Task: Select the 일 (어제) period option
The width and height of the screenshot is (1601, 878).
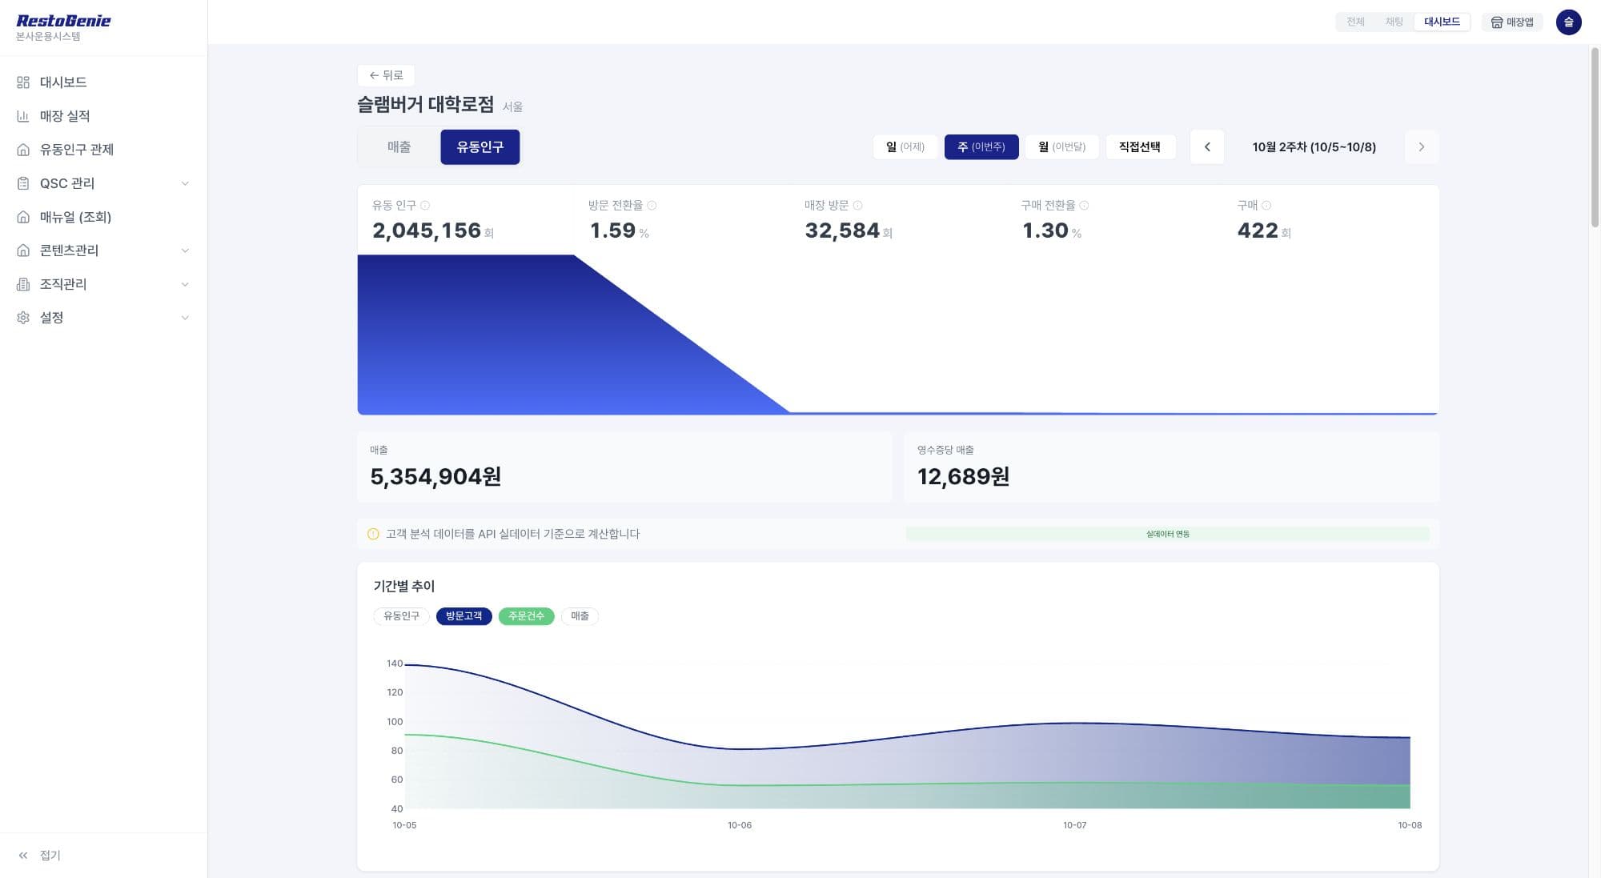Action: [x=905, y=147]
